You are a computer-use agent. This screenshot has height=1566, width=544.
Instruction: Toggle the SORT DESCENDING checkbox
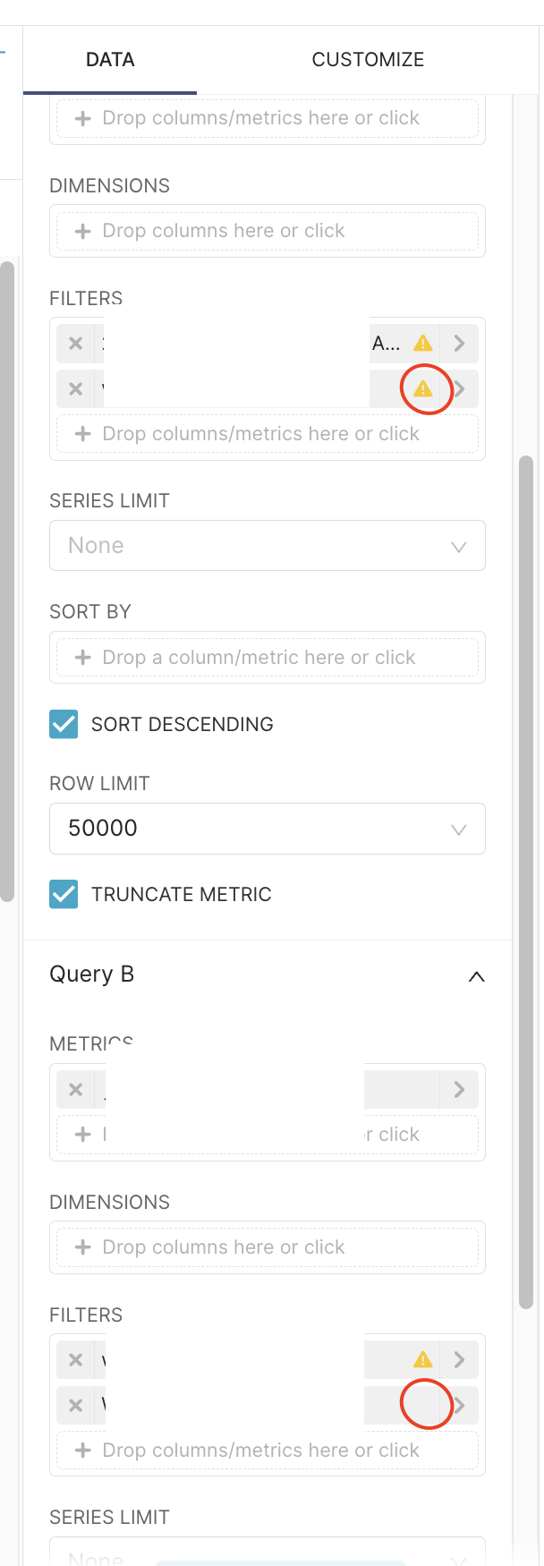[x=64, y=724]
